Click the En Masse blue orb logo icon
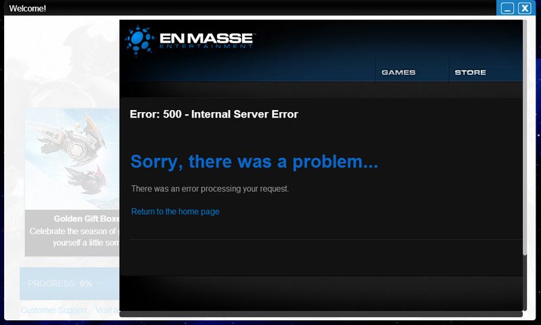The image size is (541, 325). coord(140,41)
